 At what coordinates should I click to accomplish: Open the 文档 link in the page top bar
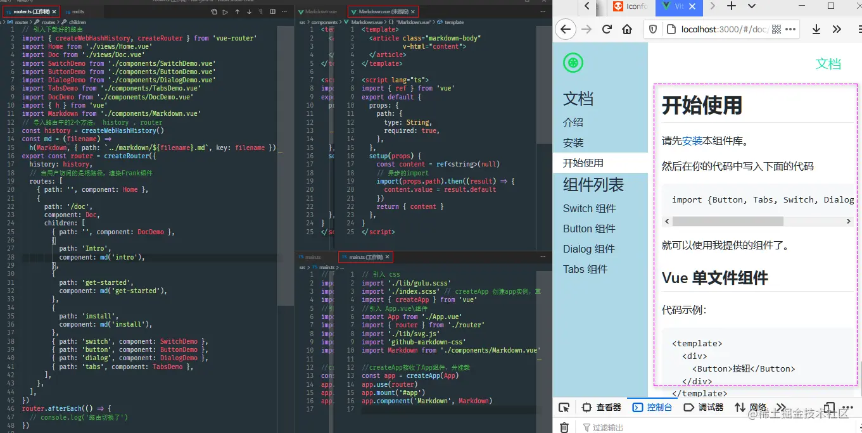click(828, 63)
